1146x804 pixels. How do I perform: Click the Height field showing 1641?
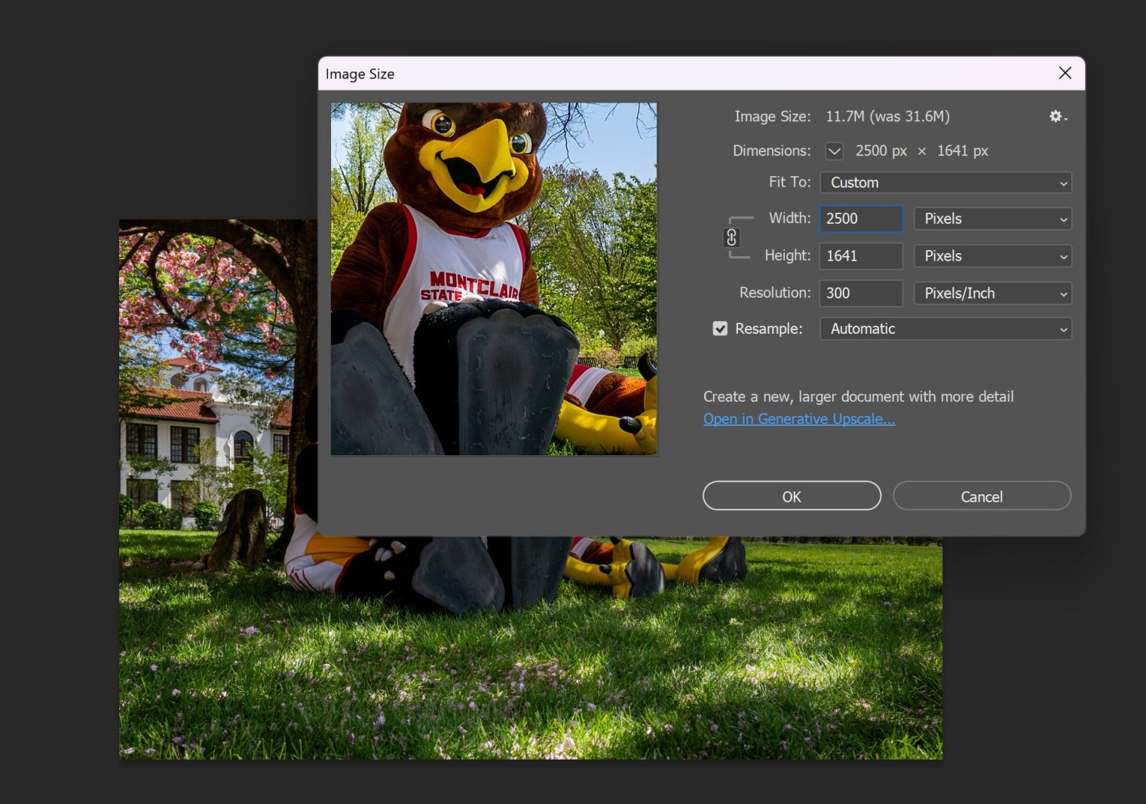tap(861, 256)
